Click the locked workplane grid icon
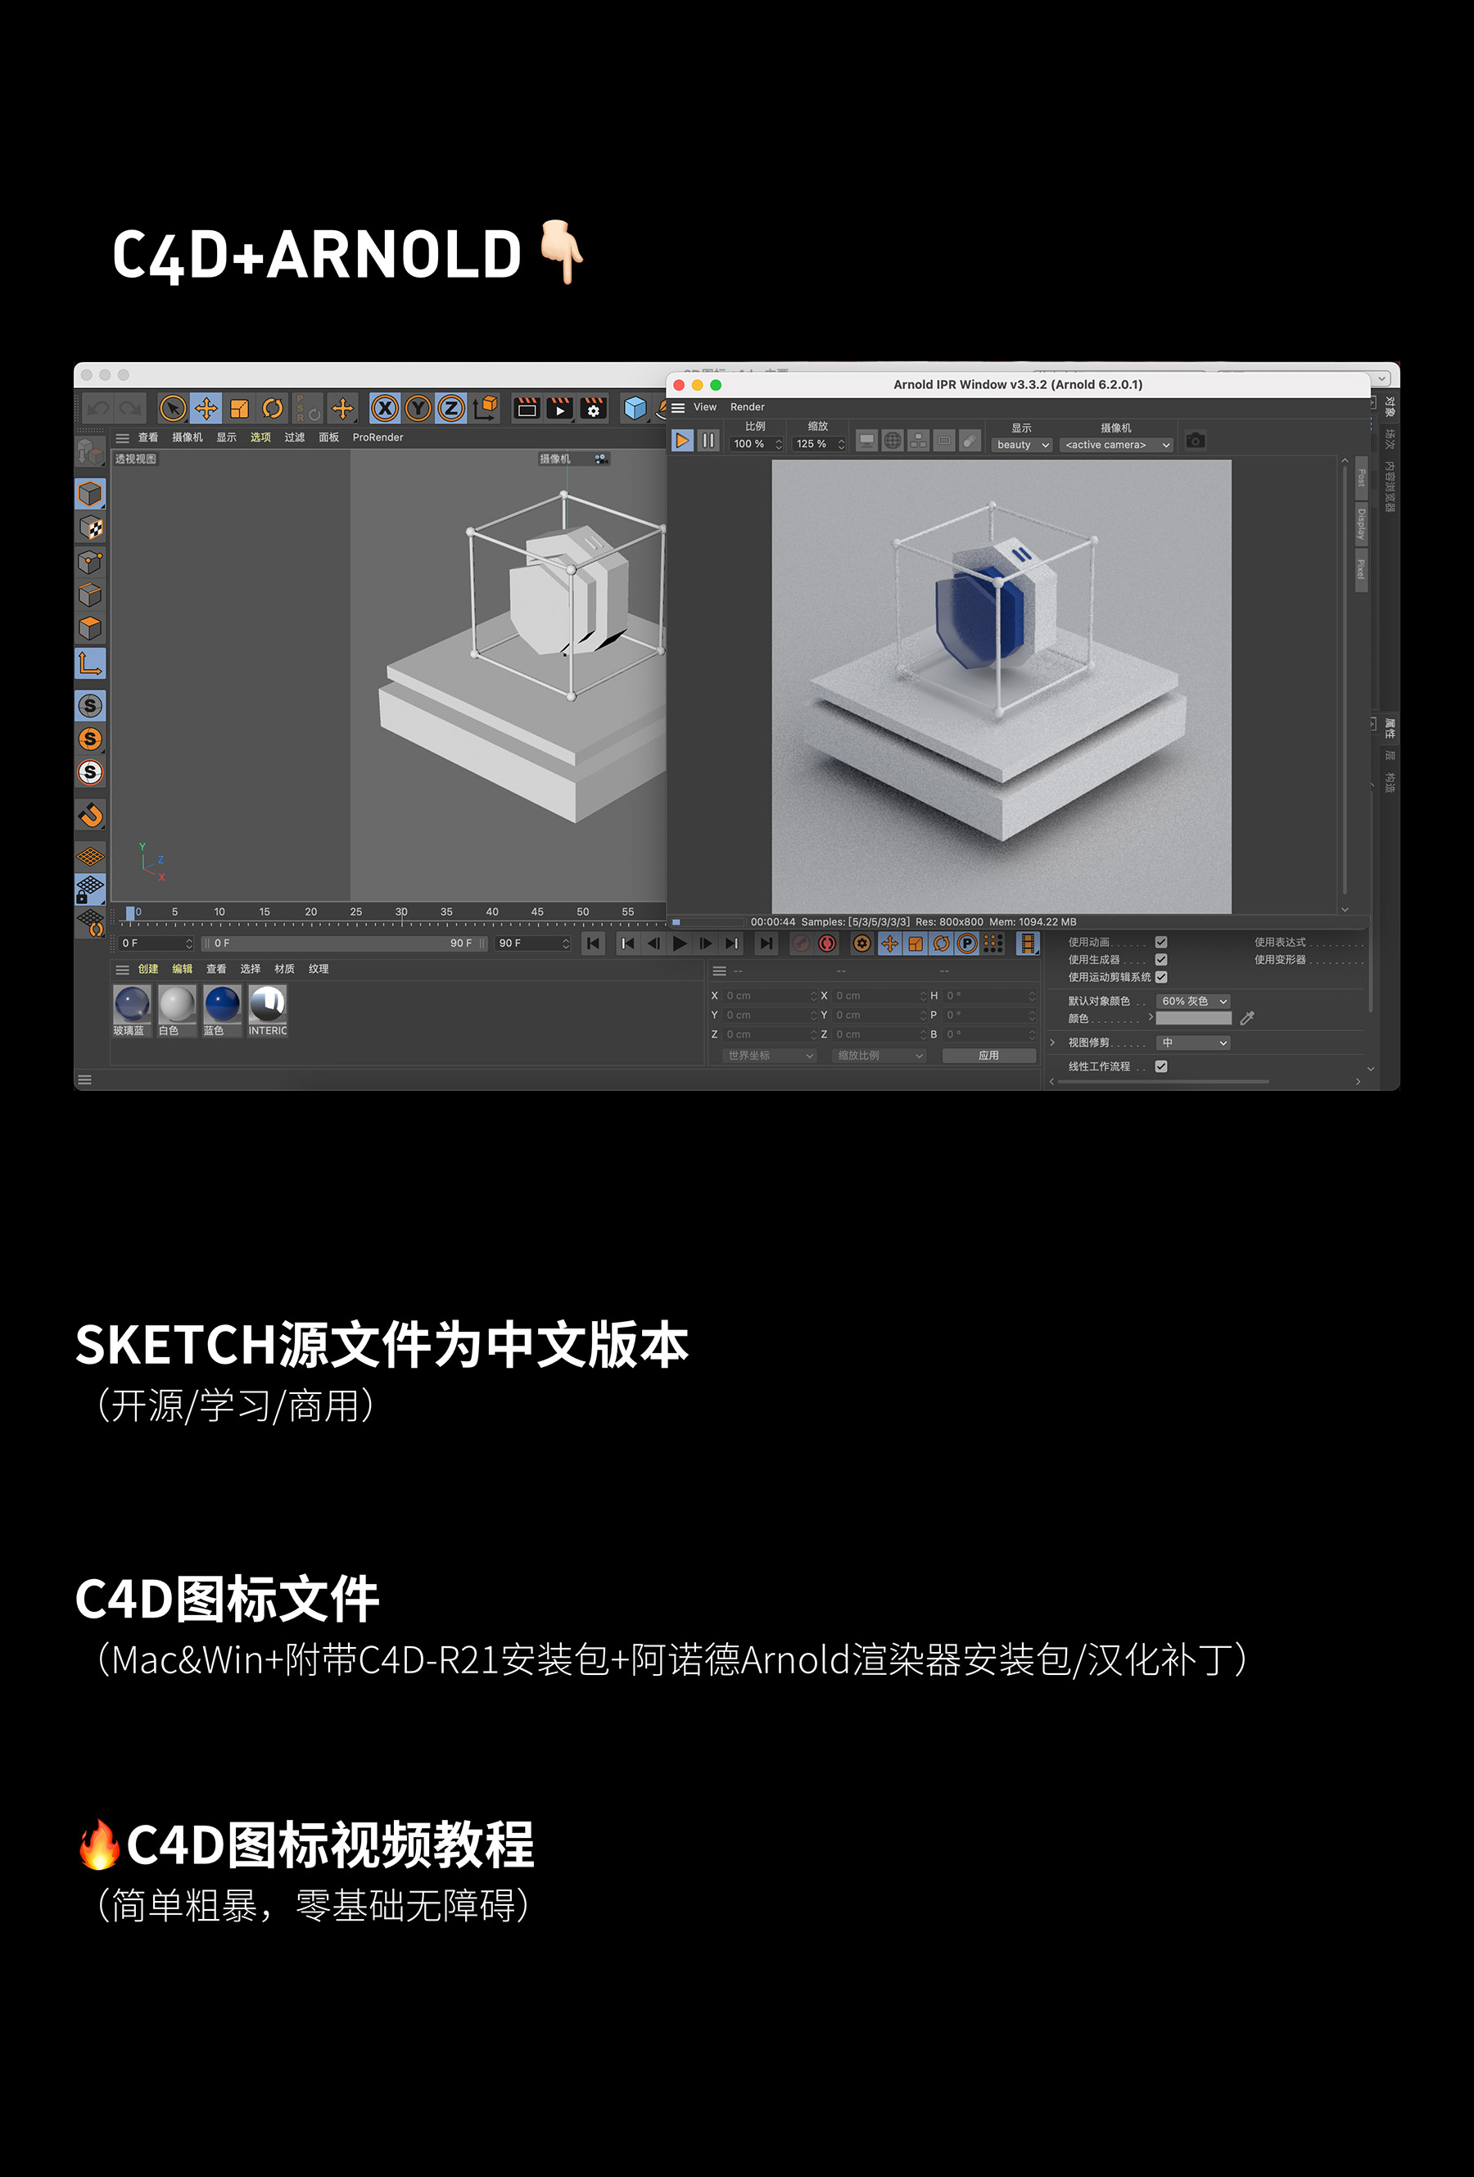1474x2177 pixels. 91,889
